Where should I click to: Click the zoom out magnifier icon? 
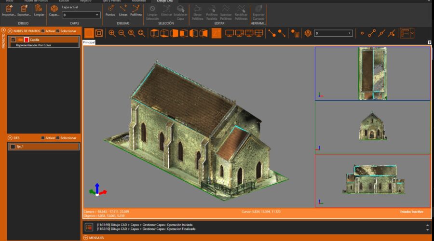coord(122,33)
